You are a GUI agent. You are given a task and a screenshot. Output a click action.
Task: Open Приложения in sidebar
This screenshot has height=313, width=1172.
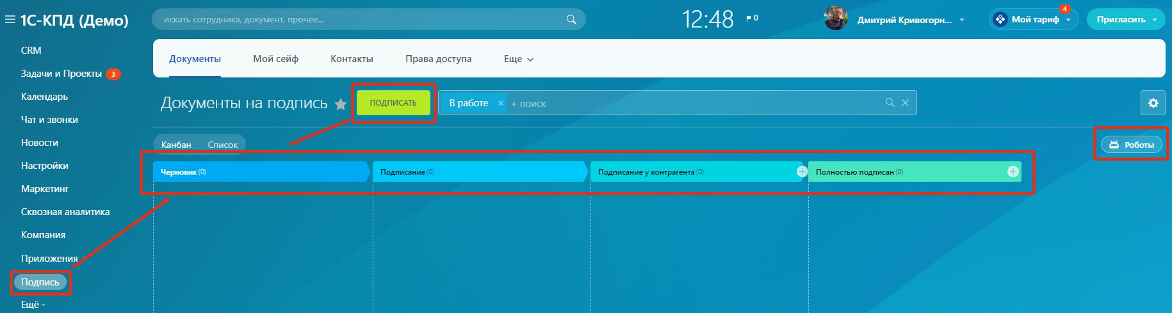point(49,259)
